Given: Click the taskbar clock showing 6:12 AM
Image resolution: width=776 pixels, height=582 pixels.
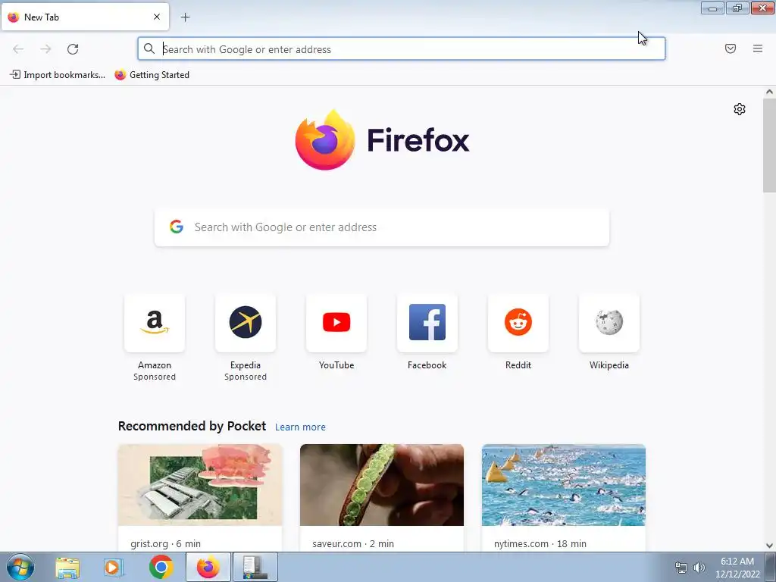Looking at the screenshot, I should (737, 568).
